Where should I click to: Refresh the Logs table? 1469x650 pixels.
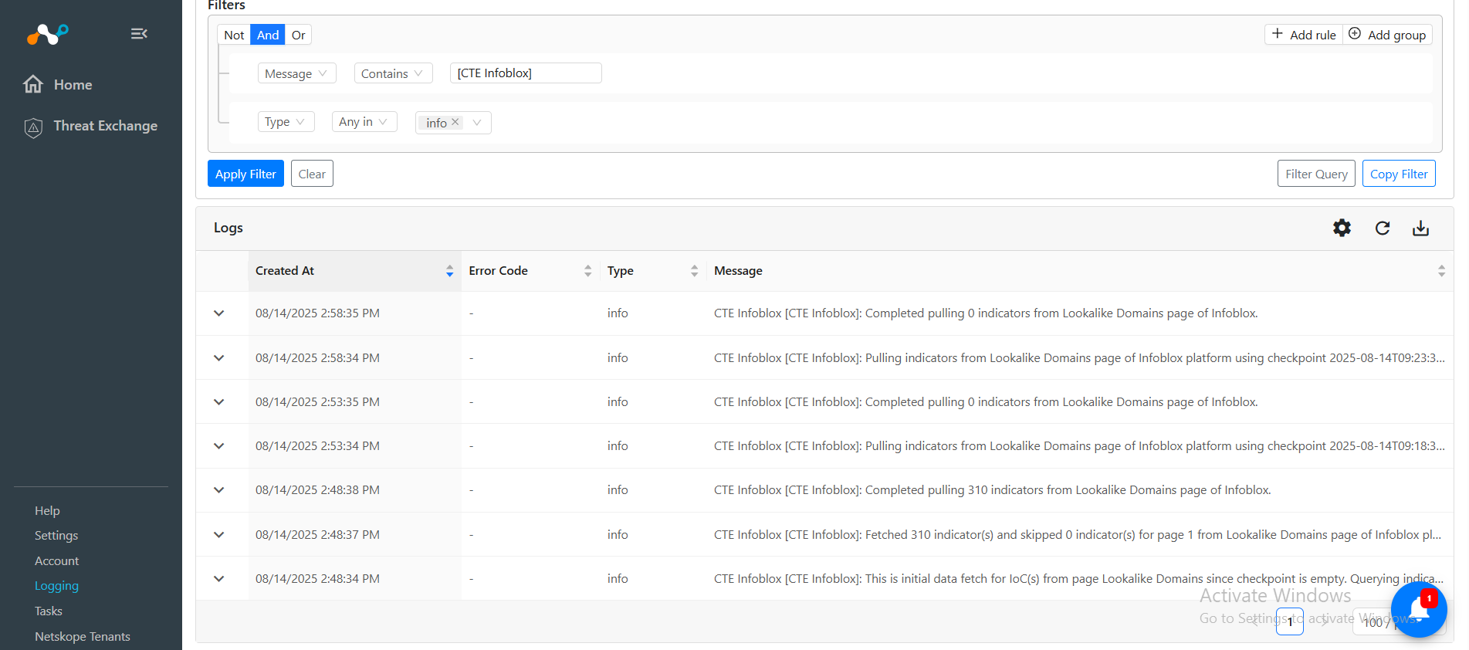coord(1383,228)
